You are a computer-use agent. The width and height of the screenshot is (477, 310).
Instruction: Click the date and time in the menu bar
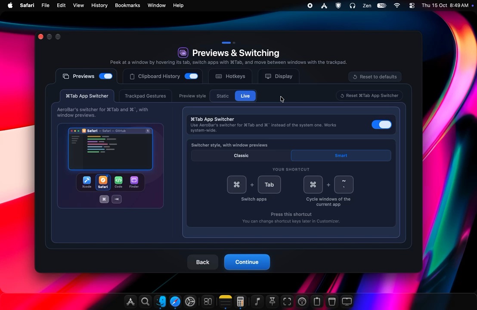click(x=445, y=5)
